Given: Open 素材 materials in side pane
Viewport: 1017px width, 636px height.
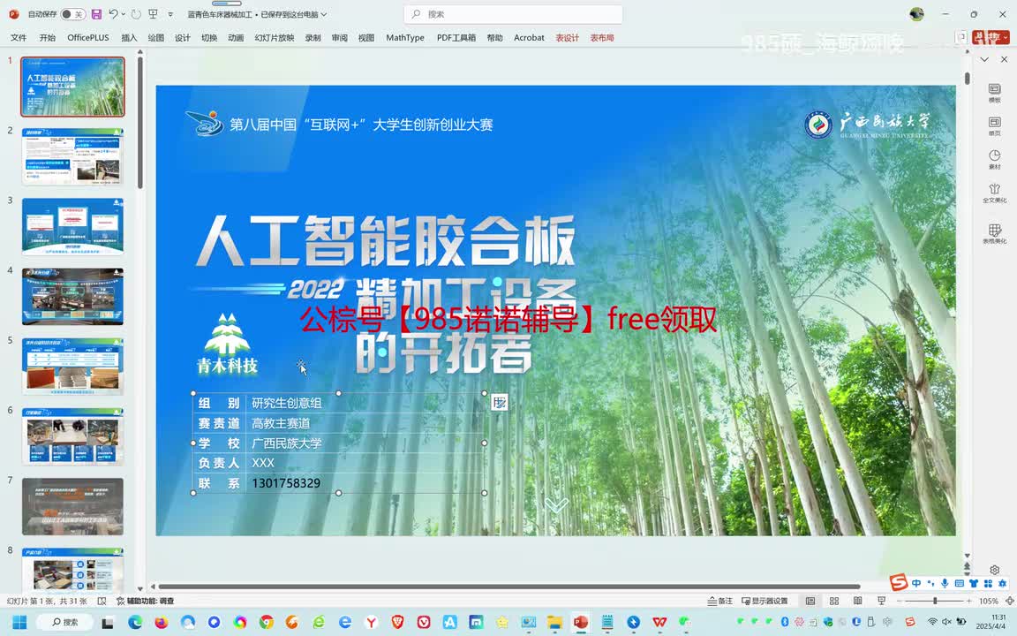Looking at the screenshot, I should [x=994, y=159].
